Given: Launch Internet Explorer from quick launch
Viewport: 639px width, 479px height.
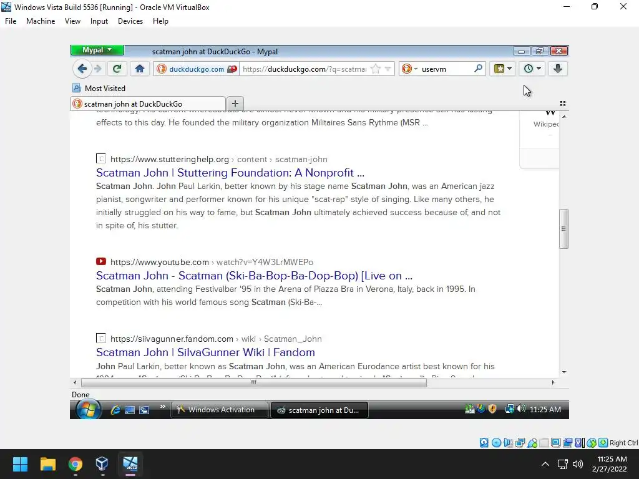Looking at the screenshot, I should click(x=115, y=410).
